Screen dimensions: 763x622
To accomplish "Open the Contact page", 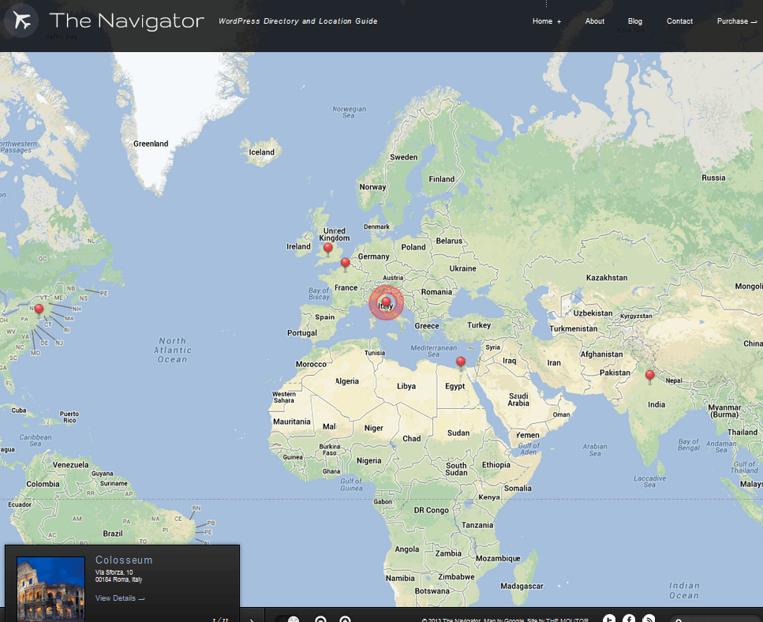I will click(x=679, y=21).
